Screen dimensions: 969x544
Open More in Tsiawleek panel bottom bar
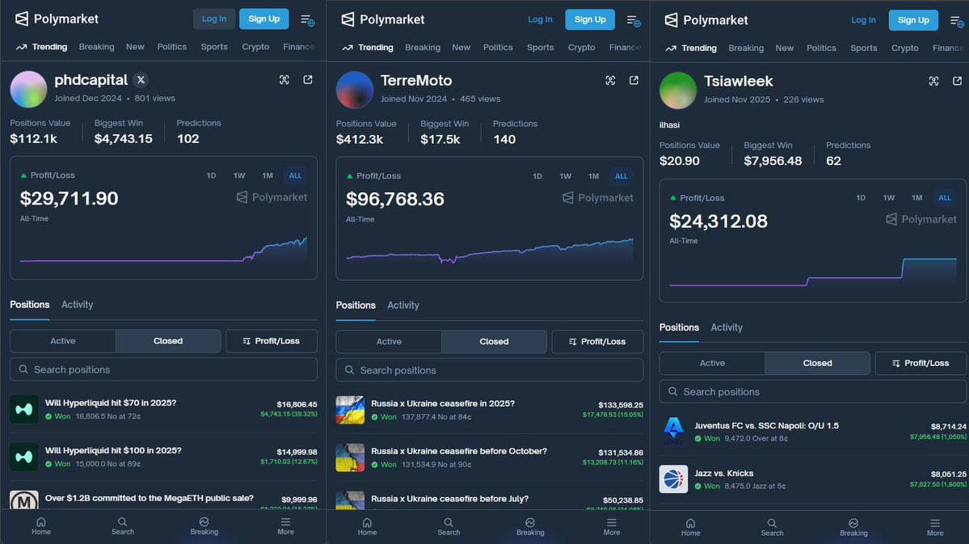point(935,527)
